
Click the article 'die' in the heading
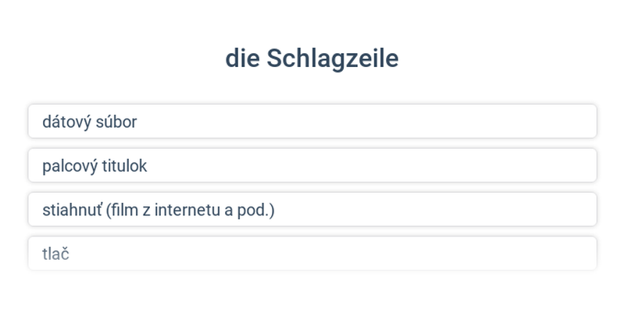point(242,58)
